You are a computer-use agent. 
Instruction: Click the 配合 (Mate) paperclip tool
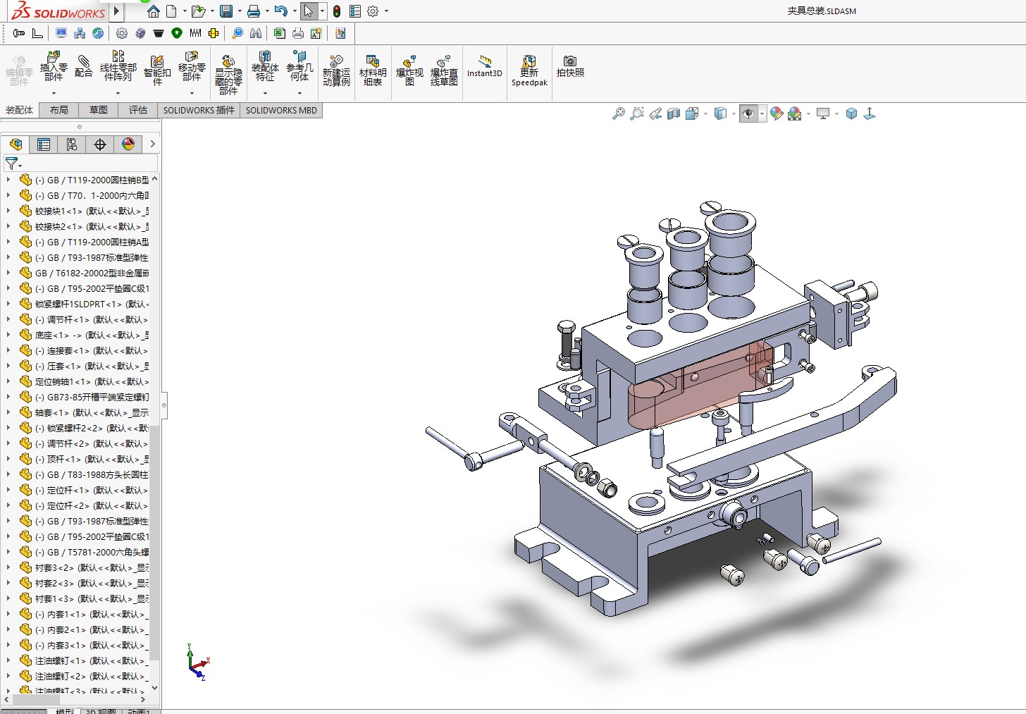pos(83,66)
